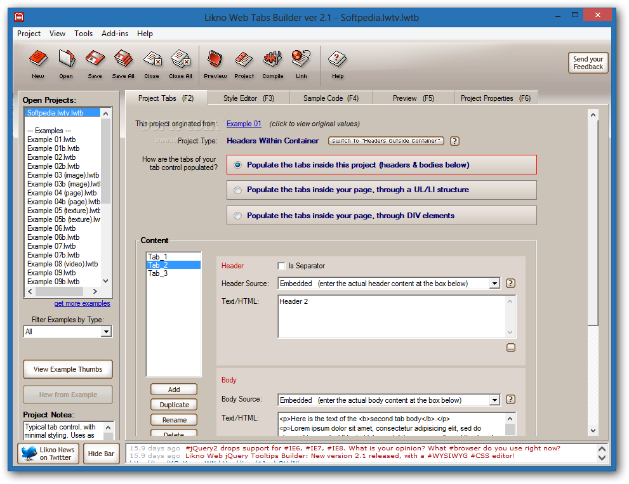Image resolution: width=629 pixels, height=484 pixels.
Task: Launch Preview from the toolbar
Action: click(x=215, y=64)
